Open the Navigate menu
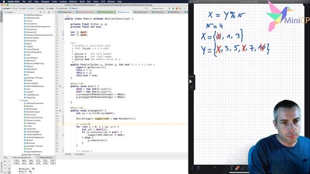This screenshot has height=174, width=310. click(x=45, y=1)
